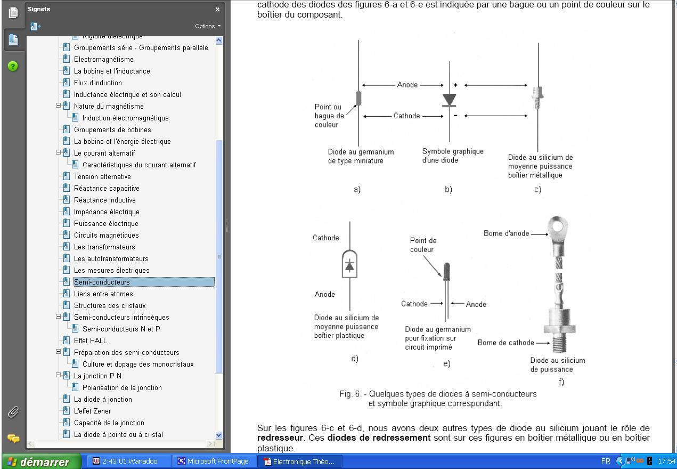Click bookmark icon beside Structures des cristaux
This screenshot has height=470, width=677.
click(x=67, y=305)
